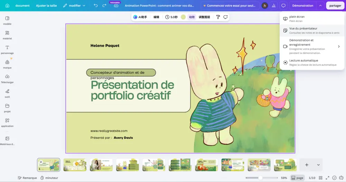346x182 pixels.
Task: Select slide thumbnail 1
Action: point(48,165)
